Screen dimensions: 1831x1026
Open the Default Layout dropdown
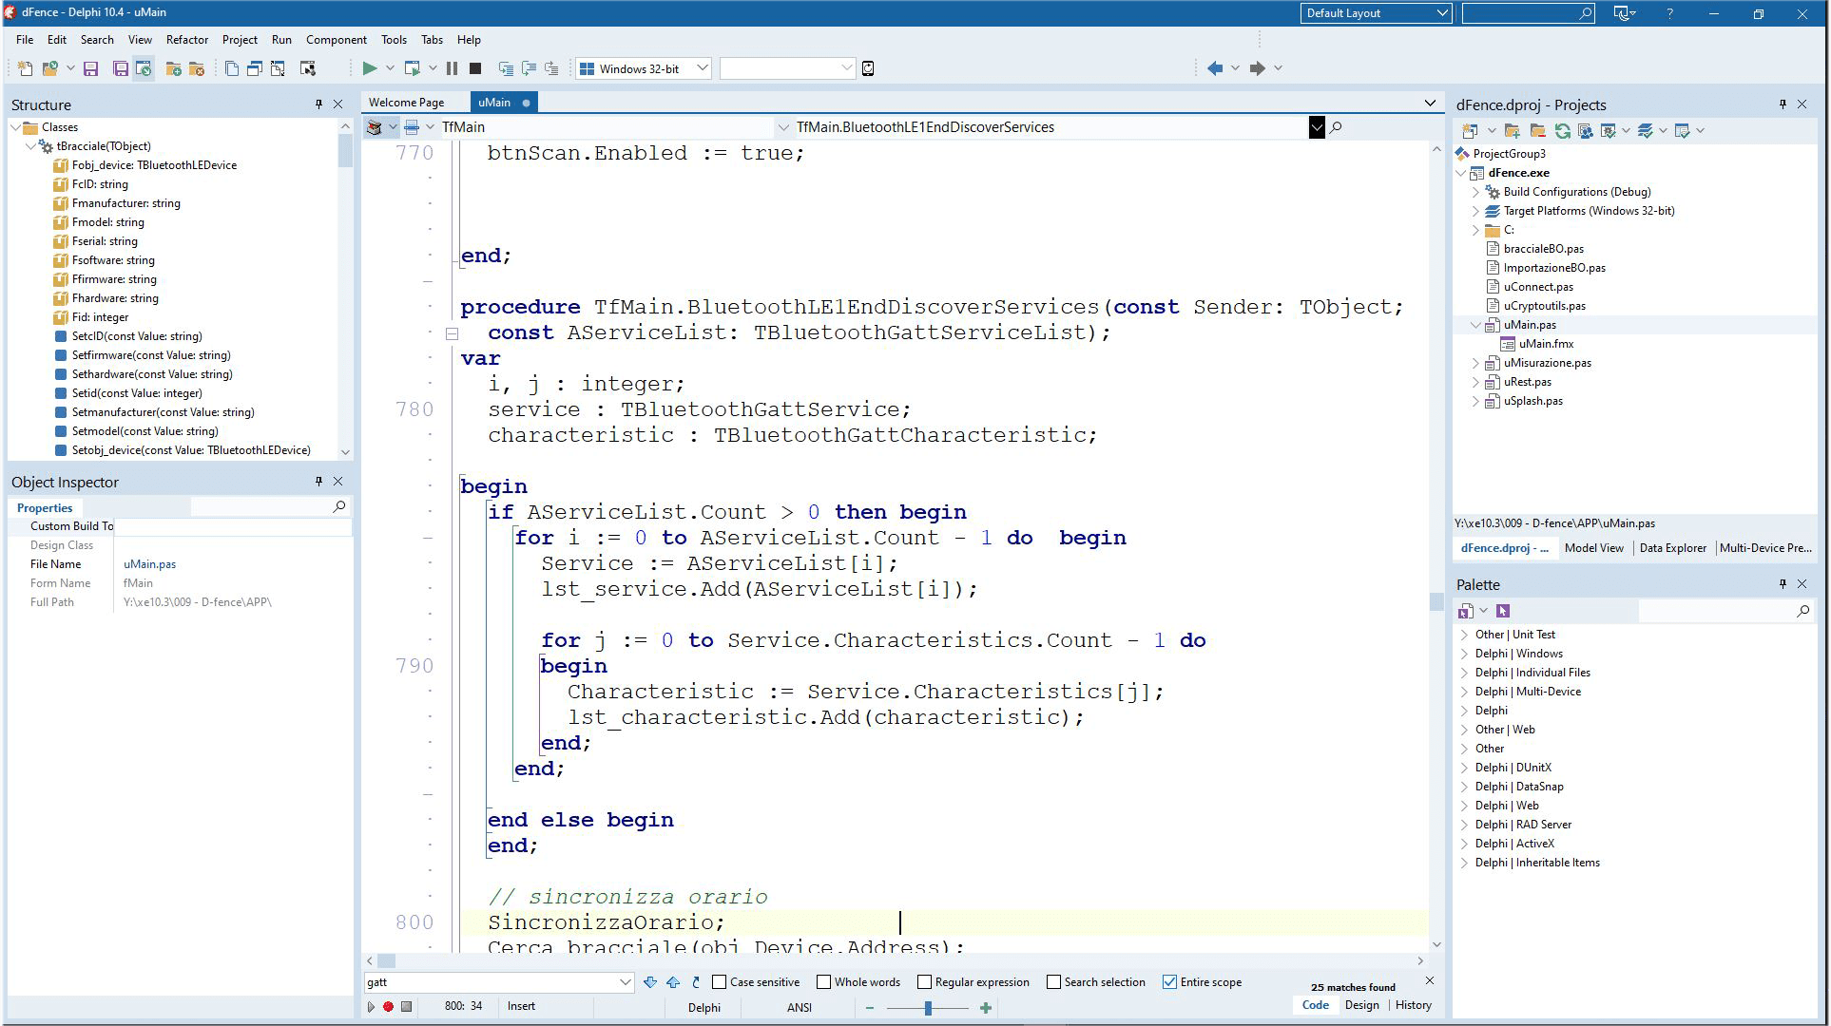pos(1442,13)
